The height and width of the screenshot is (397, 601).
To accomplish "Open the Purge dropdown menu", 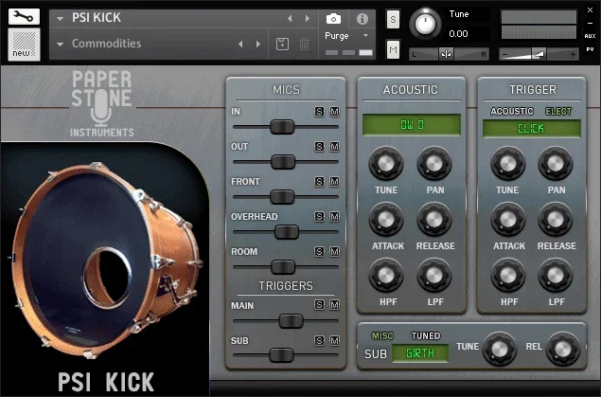I will 346,36.
